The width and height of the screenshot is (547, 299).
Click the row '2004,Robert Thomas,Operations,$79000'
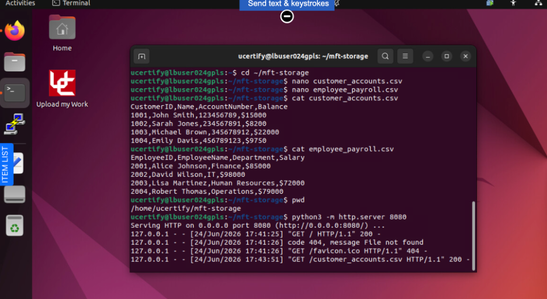click(207, 192)
